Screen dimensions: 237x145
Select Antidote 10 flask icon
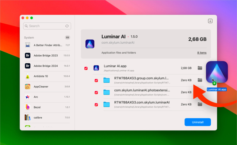(27, 76)
